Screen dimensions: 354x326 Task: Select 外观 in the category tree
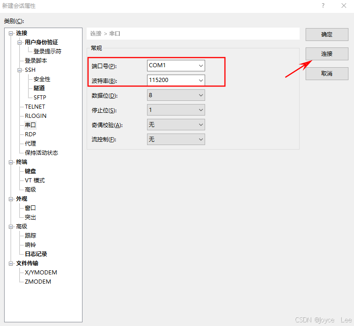tap(22, 199)
